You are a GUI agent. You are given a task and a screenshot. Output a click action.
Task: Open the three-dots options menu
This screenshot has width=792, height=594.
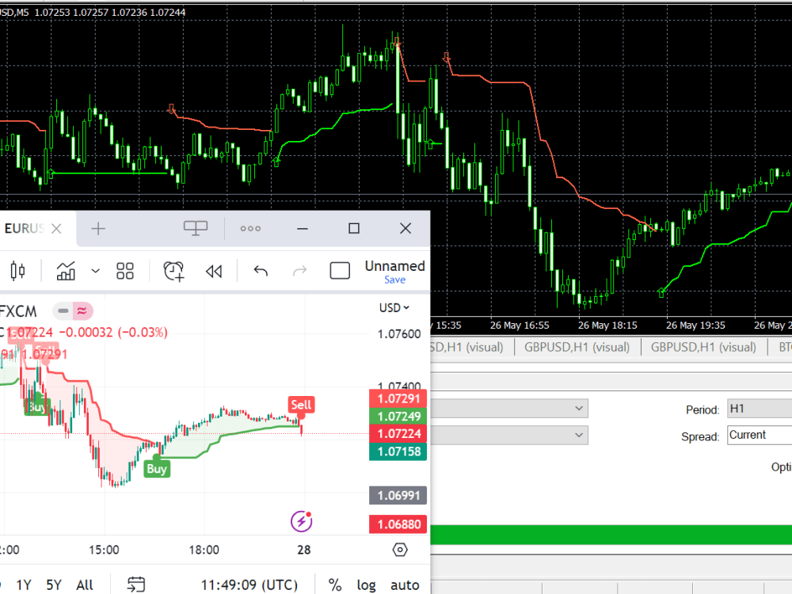[x=250, y=228]
